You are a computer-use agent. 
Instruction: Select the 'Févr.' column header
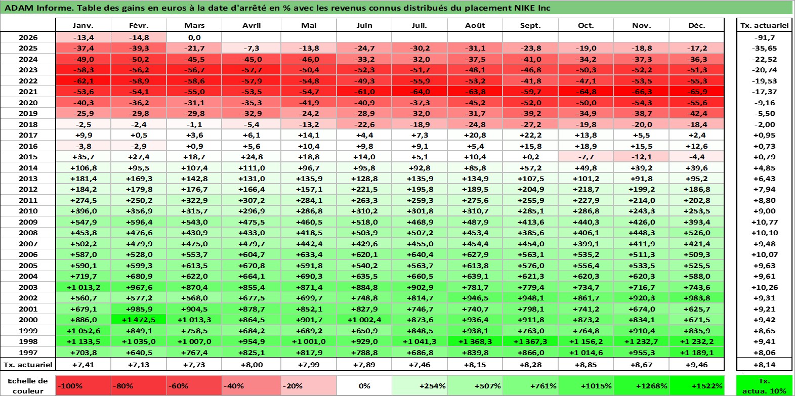click(139, 25)
